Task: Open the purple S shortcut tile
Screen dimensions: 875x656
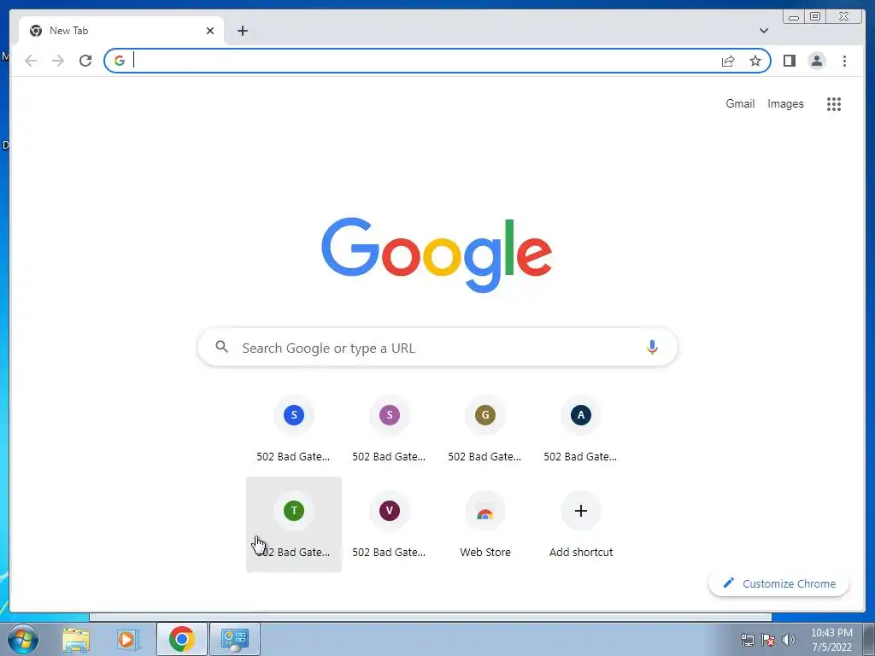Action: pos(389,429)
